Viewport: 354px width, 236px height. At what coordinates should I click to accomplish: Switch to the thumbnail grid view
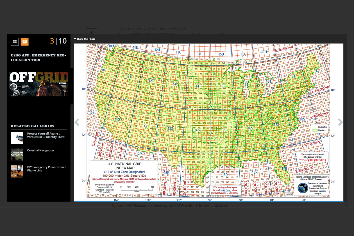[15, 42]
